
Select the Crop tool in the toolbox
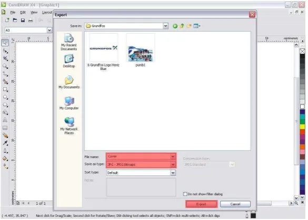[x=5, y=58]
